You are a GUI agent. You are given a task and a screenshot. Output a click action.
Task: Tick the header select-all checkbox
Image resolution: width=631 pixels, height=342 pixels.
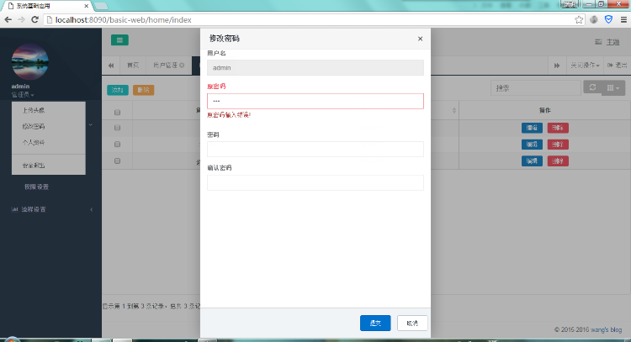click(x=117, y=112)
